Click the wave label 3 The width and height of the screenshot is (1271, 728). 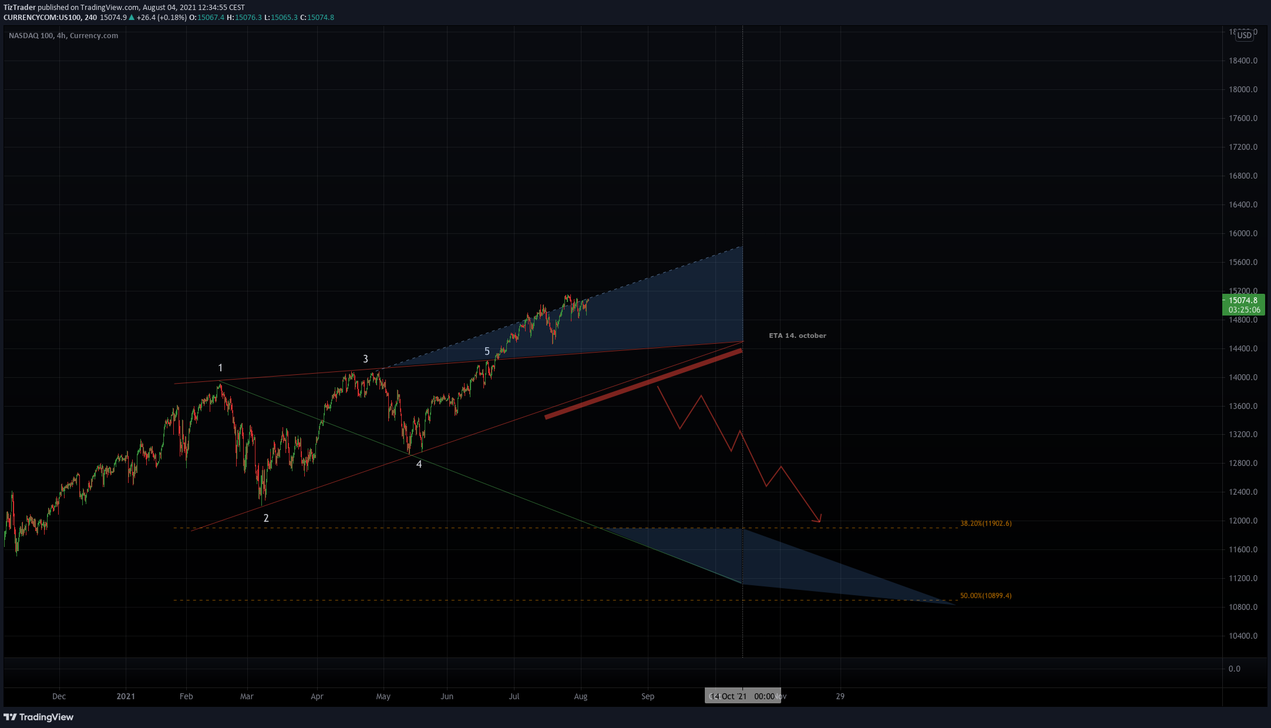point(365,358)
